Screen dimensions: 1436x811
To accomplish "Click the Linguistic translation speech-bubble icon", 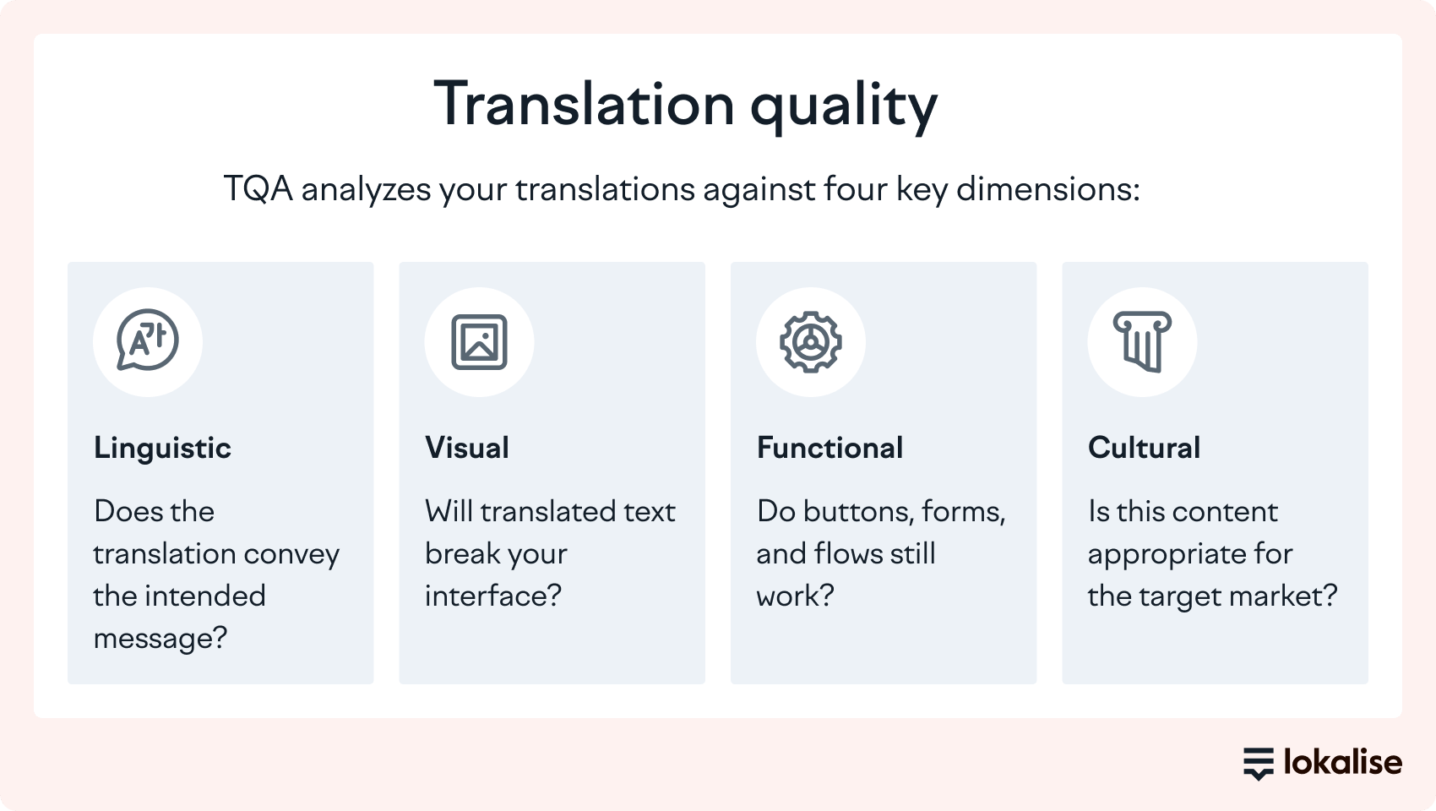I will click(148, 341).
